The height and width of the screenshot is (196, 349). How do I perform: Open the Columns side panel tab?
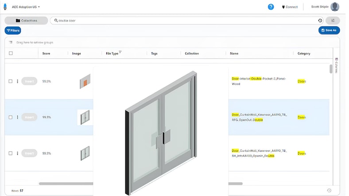(x=336, y=65)
